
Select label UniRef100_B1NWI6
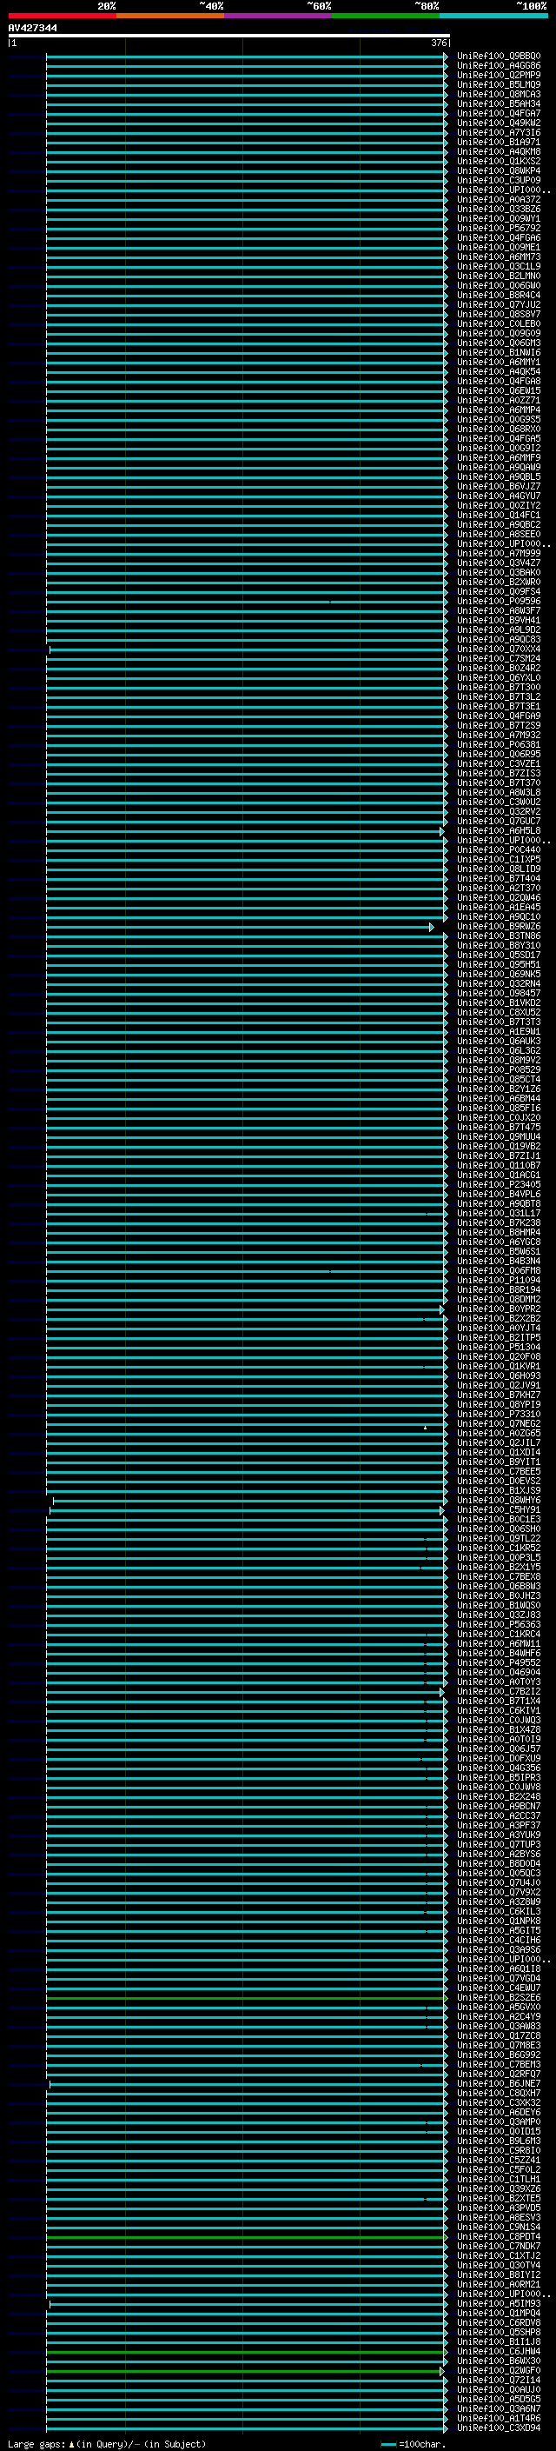point(499,353)
